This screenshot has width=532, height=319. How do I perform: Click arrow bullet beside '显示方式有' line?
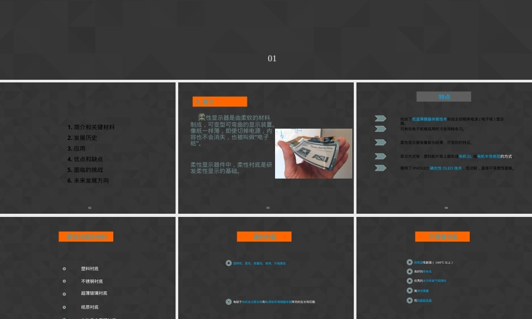380,156
